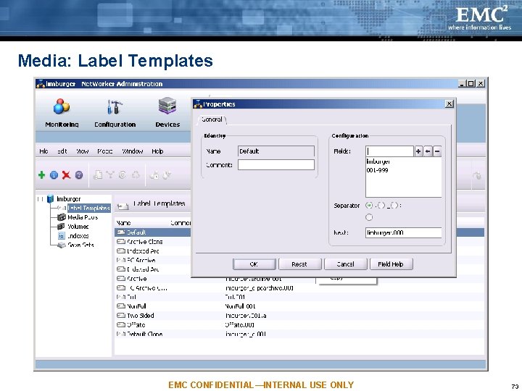
Task: Click the arrow button next to Fields
Action: pyautogui.click(x=428, y=151)
